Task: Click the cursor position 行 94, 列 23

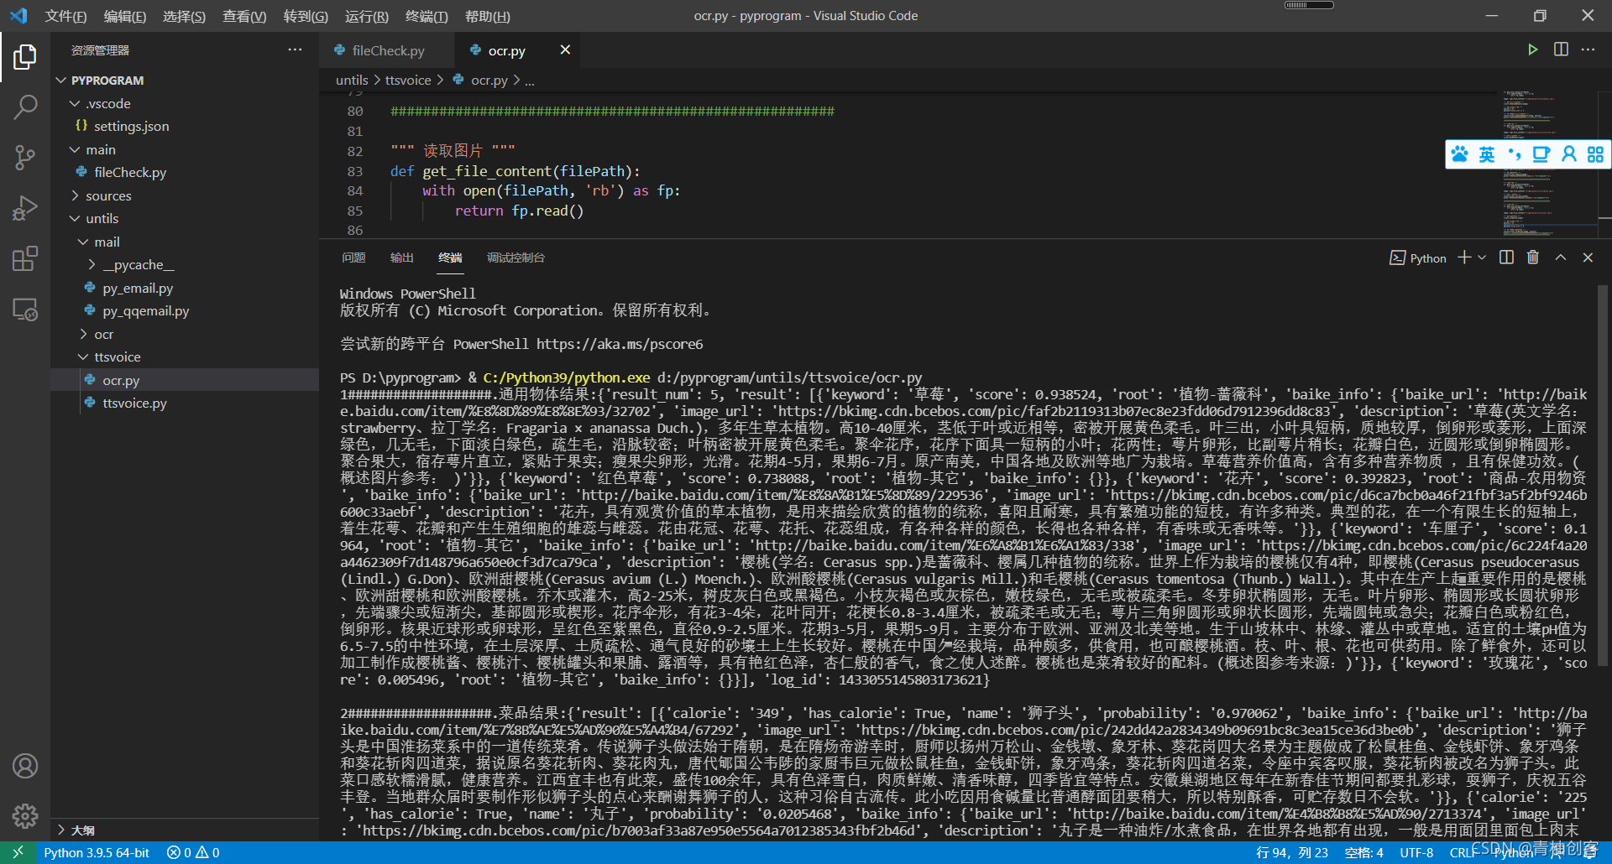Action: 1291,852
